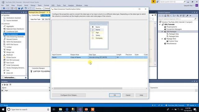Screen dimensions: 199x112
Task: Open File Explorer from the taskbar
Action: click(61, 109)
